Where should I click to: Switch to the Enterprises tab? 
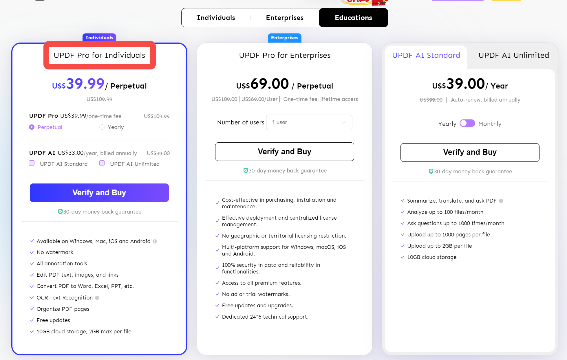coord(285,18)
